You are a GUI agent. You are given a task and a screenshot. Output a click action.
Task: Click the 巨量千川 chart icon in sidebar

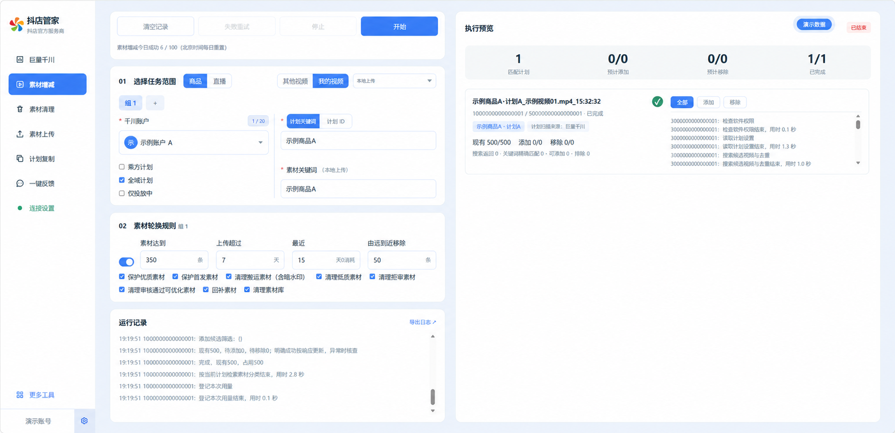click(20, 60)
